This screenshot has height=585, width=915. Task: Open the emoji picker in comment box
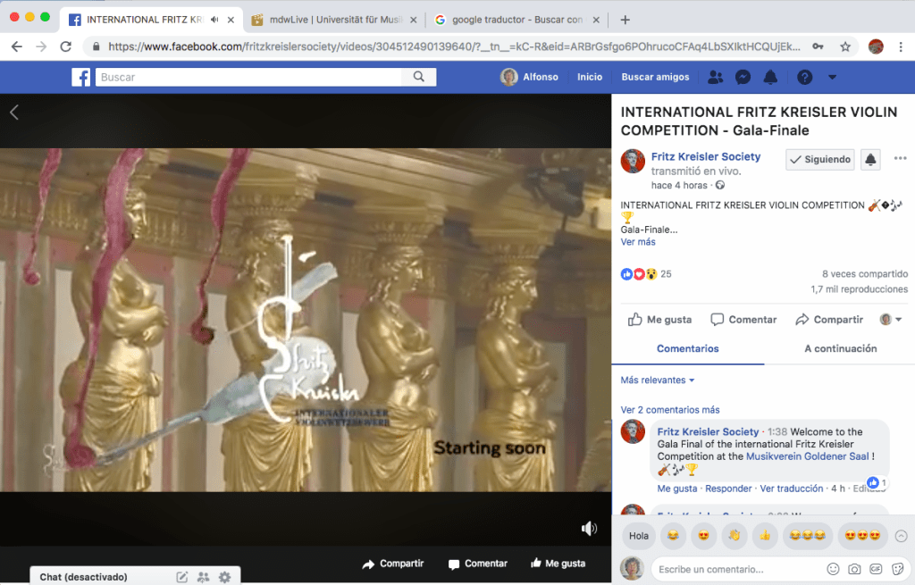[833, 569]
